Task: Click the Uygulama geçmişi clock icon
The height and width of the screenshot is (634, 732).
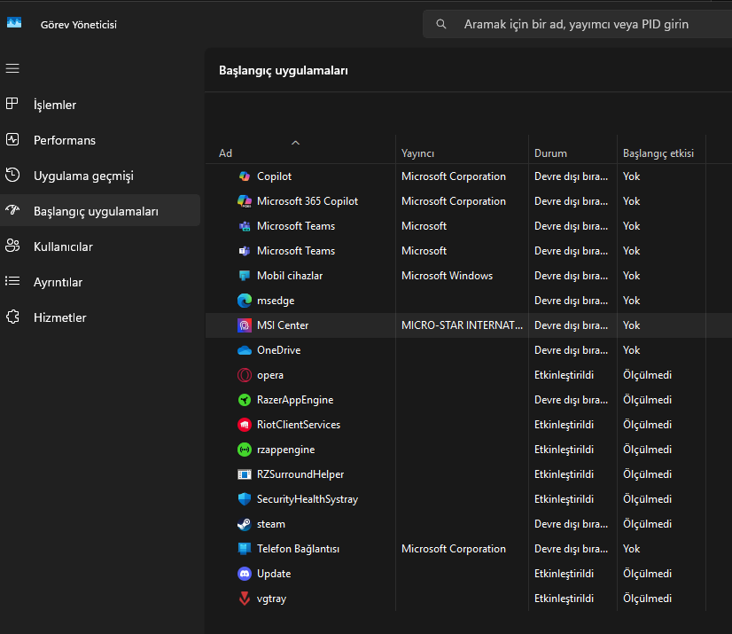Action: pyautogui.click(x=12, y=175)
